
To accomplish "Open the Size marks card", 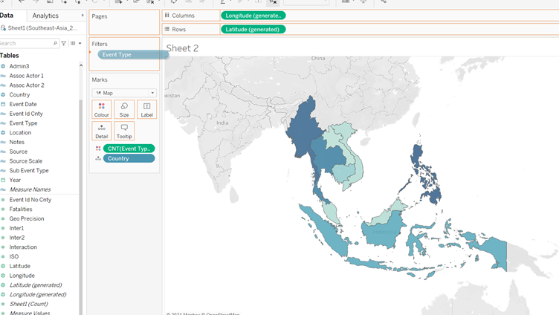I will click(124, 109).
